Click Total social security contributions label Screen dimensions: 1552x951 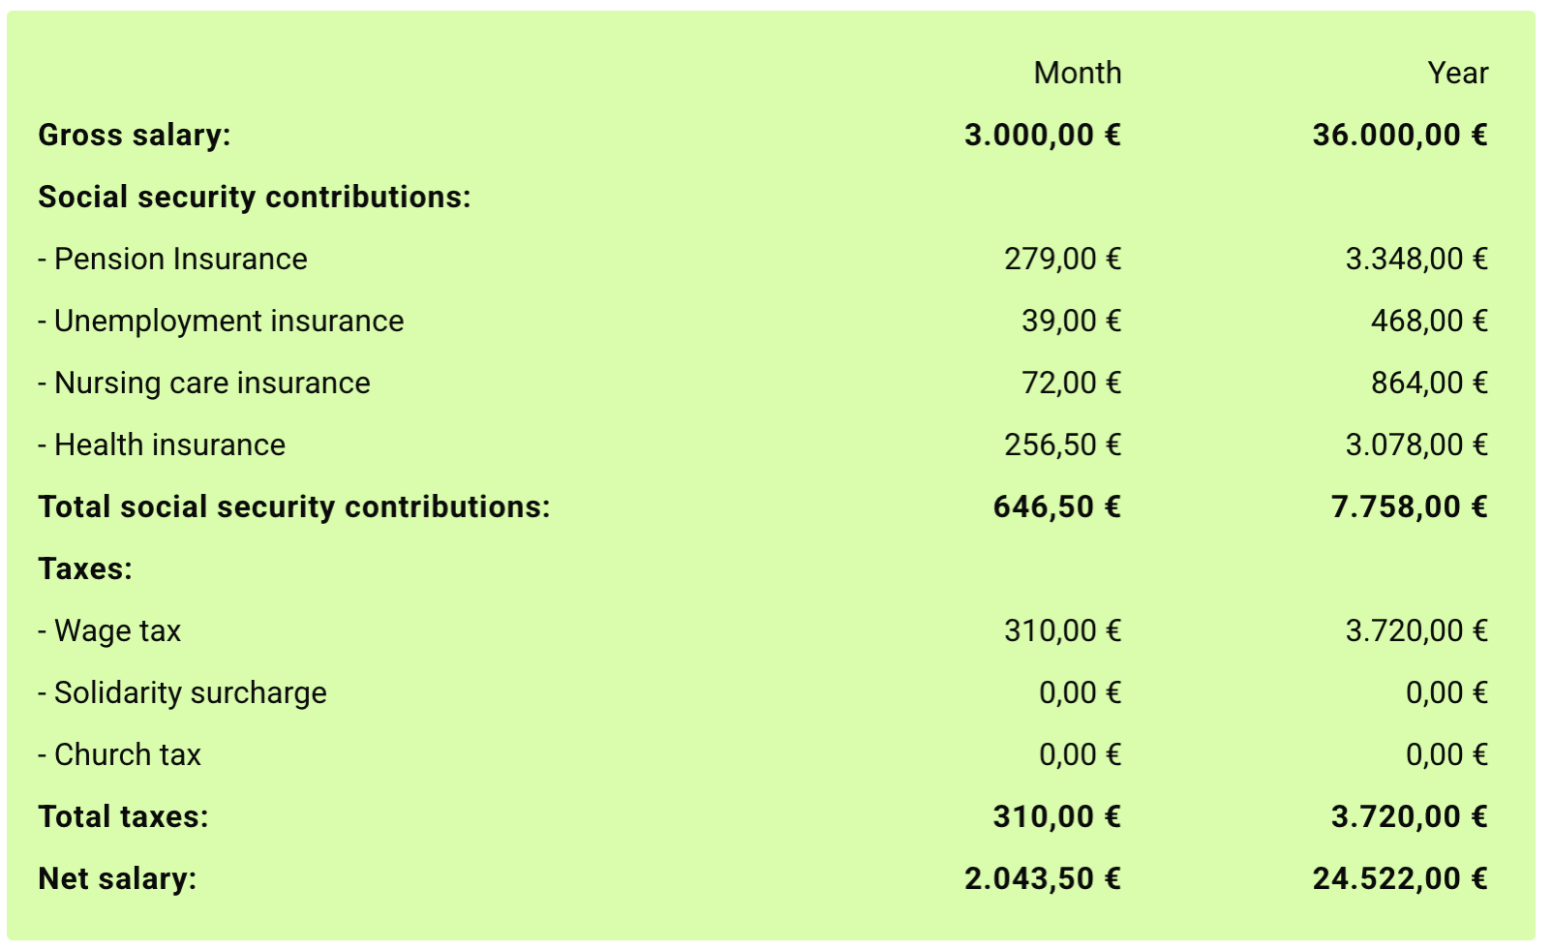(x=294, y=506)
